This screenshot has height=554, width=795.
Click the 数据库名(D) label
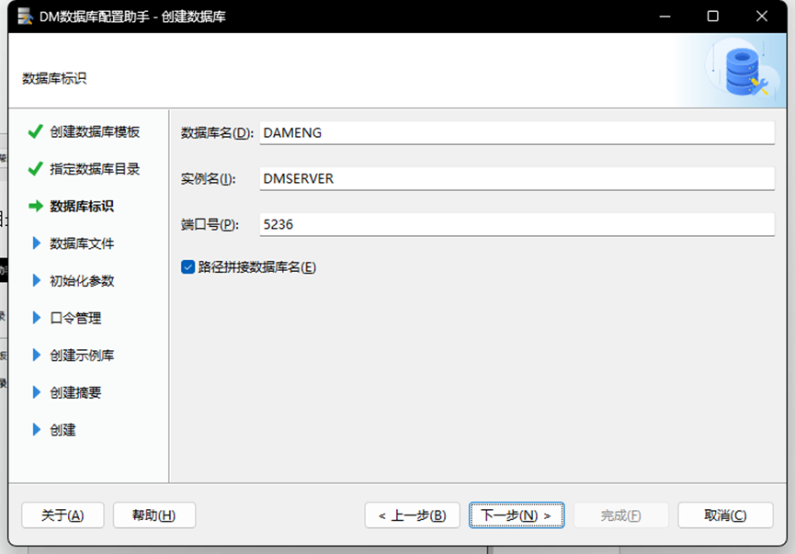tap(217, 133)
